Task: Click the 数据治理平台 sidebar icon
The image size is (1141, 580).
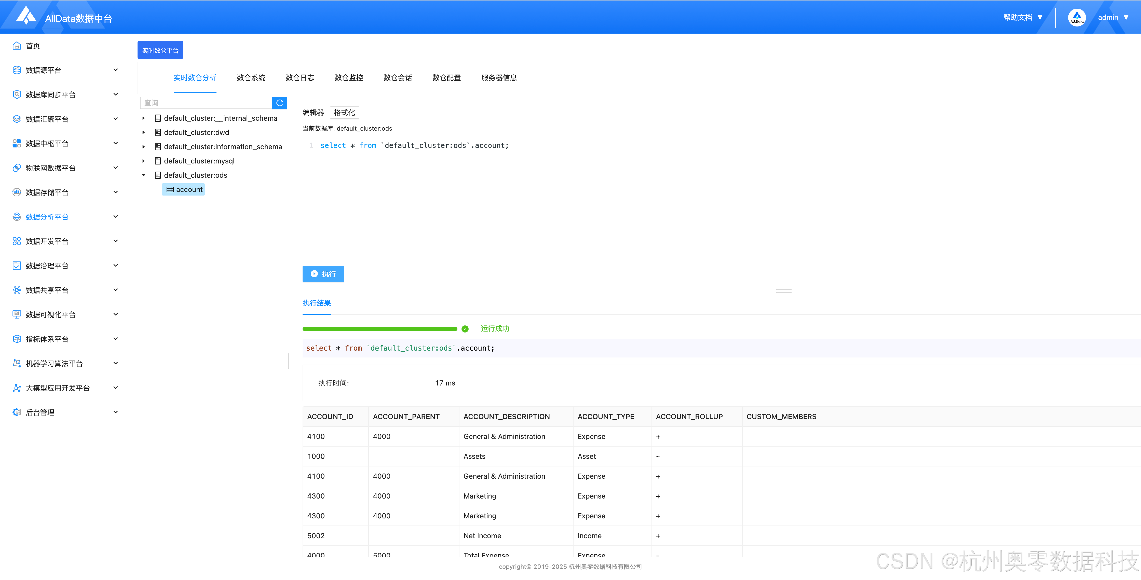Action: pos(17,266)
